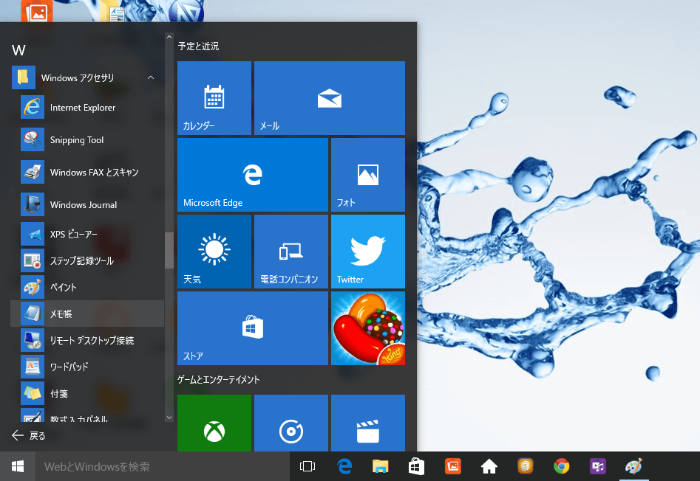Screen dimensions: 700x481
Task: Open リモート デスクトップ接続 icon
Action: coord(32,340)
